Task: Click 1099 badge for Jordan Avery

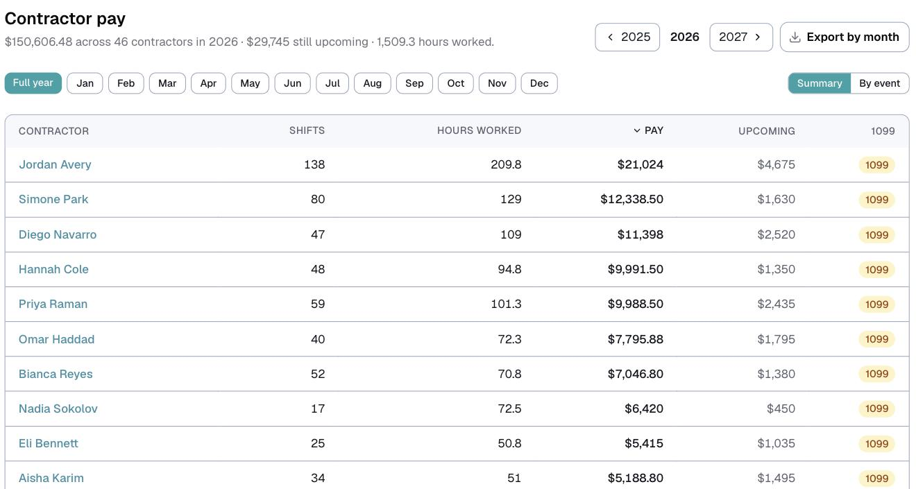Action: pos(877,165)
